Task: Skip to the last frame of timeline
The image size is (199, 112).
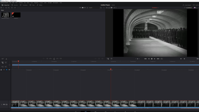Action: click(x=158, y=59)
